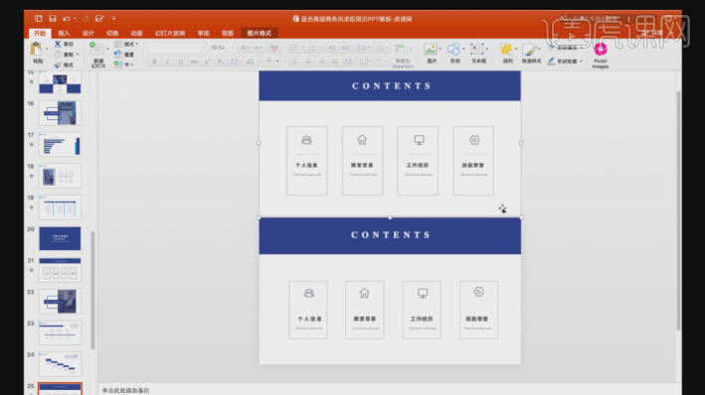Open the 审阅 (Review) tab
Screen dimensions: 705x395
[203, 33]
